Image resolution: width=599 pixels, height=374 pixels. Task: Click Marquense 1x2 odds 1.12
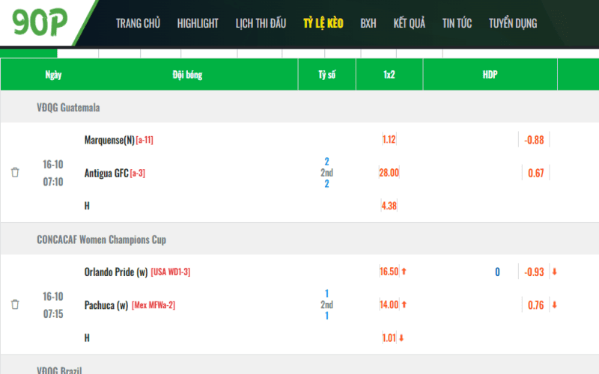coord(389,140)
